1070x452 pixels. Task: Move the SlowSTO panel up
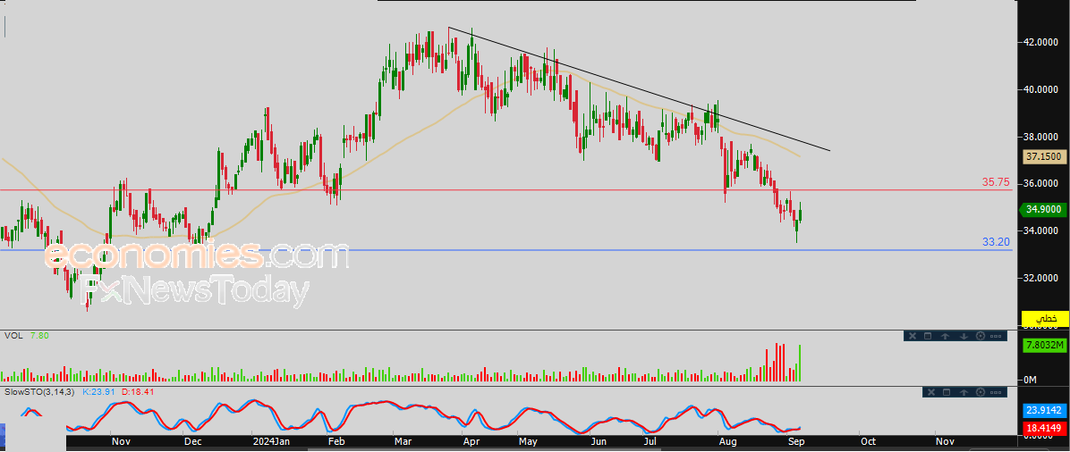pos(964,392)
